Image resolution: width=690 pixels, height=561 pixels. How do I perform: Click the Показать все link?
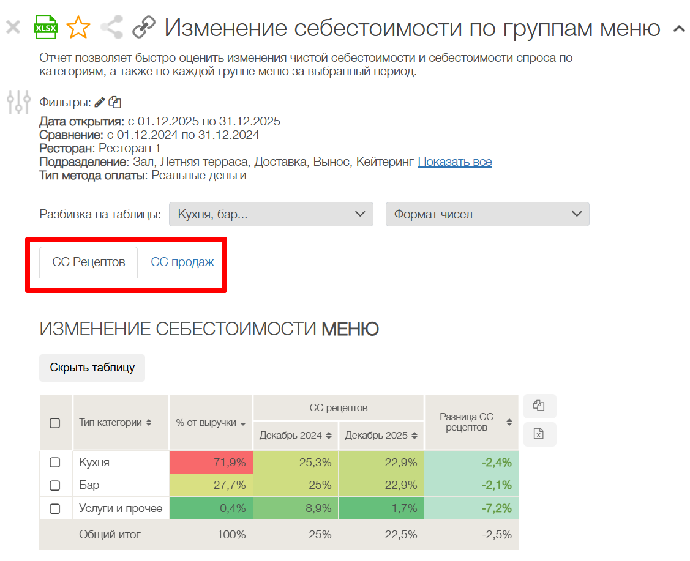tap(454, 162)
